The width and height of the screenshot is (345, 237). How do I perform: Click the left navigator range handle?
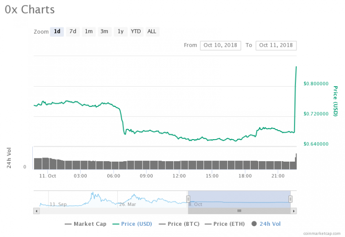tap(188, 199)
